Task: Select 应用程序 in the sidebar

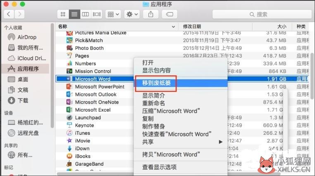Action: 25,69
